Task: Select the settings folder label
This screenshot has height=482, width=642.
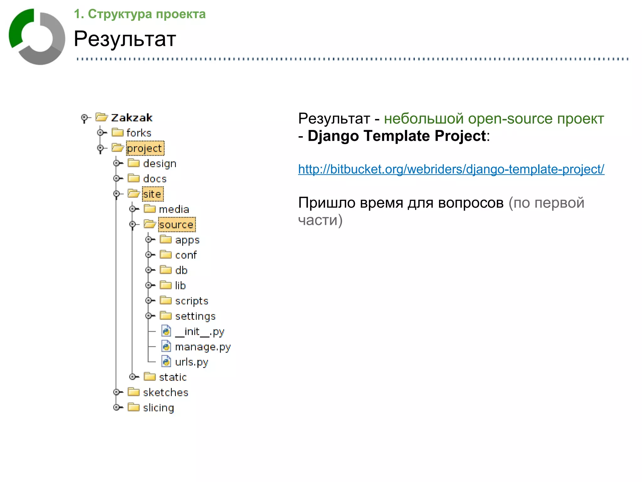Action: (195, 316)
